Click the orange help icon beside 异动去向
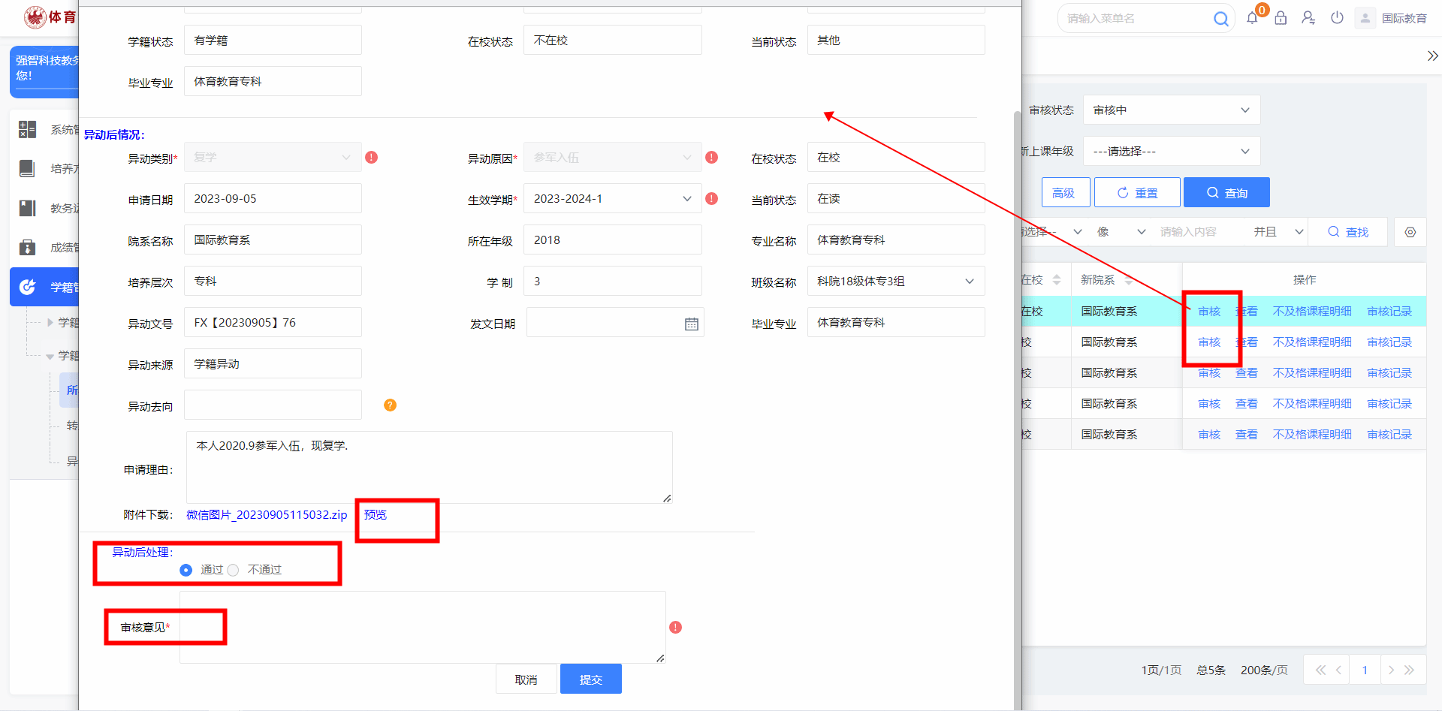This screenshot has height=711, width=1442. click(x=390, y=405)
